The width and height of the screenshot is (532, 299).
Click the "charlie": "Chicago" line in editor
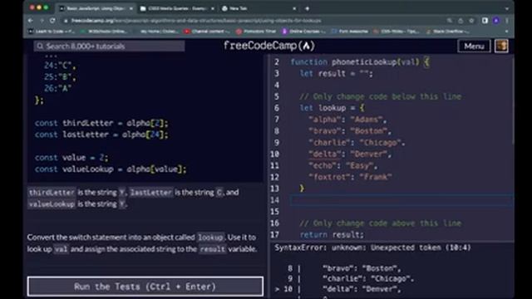(357, 142)
